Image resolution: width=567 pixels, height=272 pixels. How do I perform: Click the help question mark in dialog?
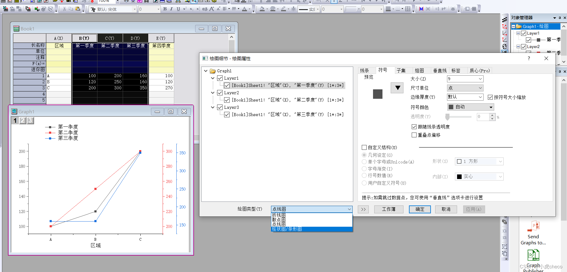point(529,58)
